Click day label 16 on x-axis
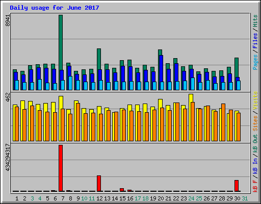 (x=130, y=198)
